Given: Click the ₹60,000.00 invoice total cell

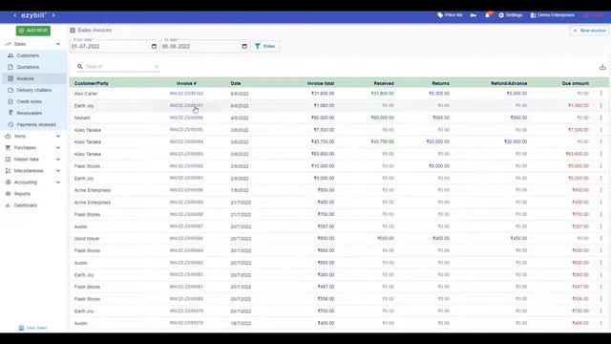Looking at the screenshot, I should pos(323,118).
